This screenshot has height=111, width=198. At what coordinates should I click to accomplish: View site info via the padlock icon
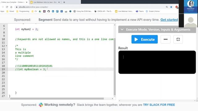click(17, 7)
